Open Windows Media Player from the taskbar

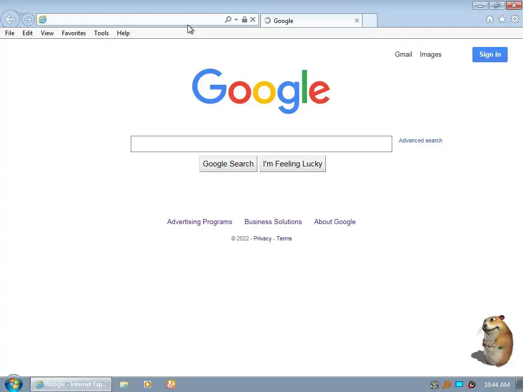148,385
